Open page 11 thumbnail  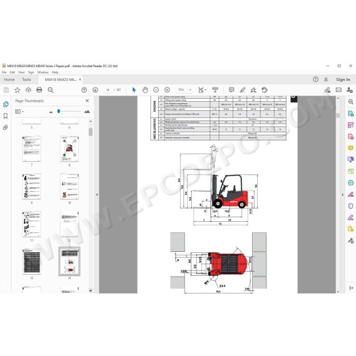click(32, 224)
